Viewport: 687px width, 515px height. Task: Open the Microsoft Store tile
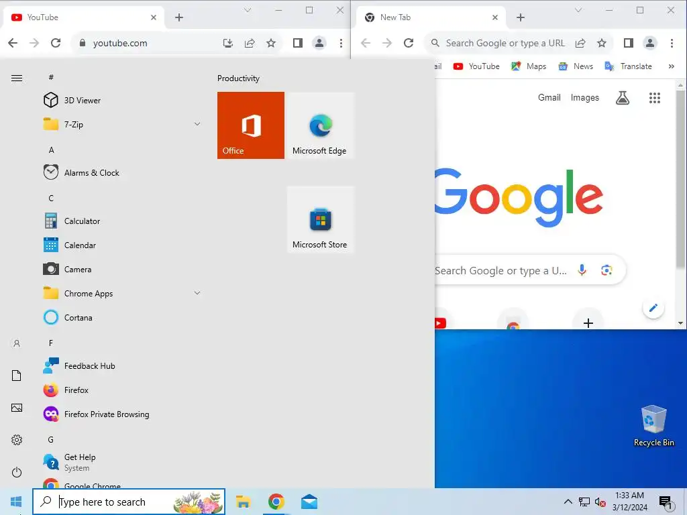(320, 219)
